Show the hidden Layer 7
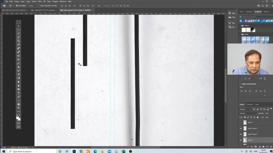The image size is (273, 153). 241,123
